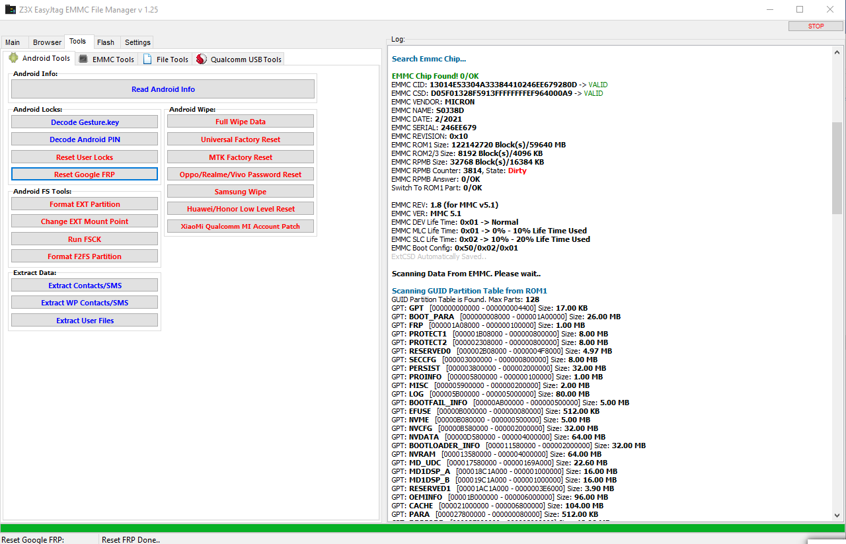Click the Read Android Info button
846x544 pixels.
coord(163,89)
